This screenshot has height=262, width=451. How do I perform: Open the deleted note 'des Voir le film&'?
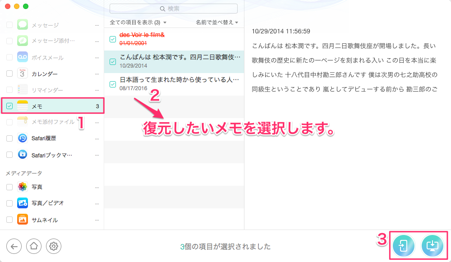point(174,39)
